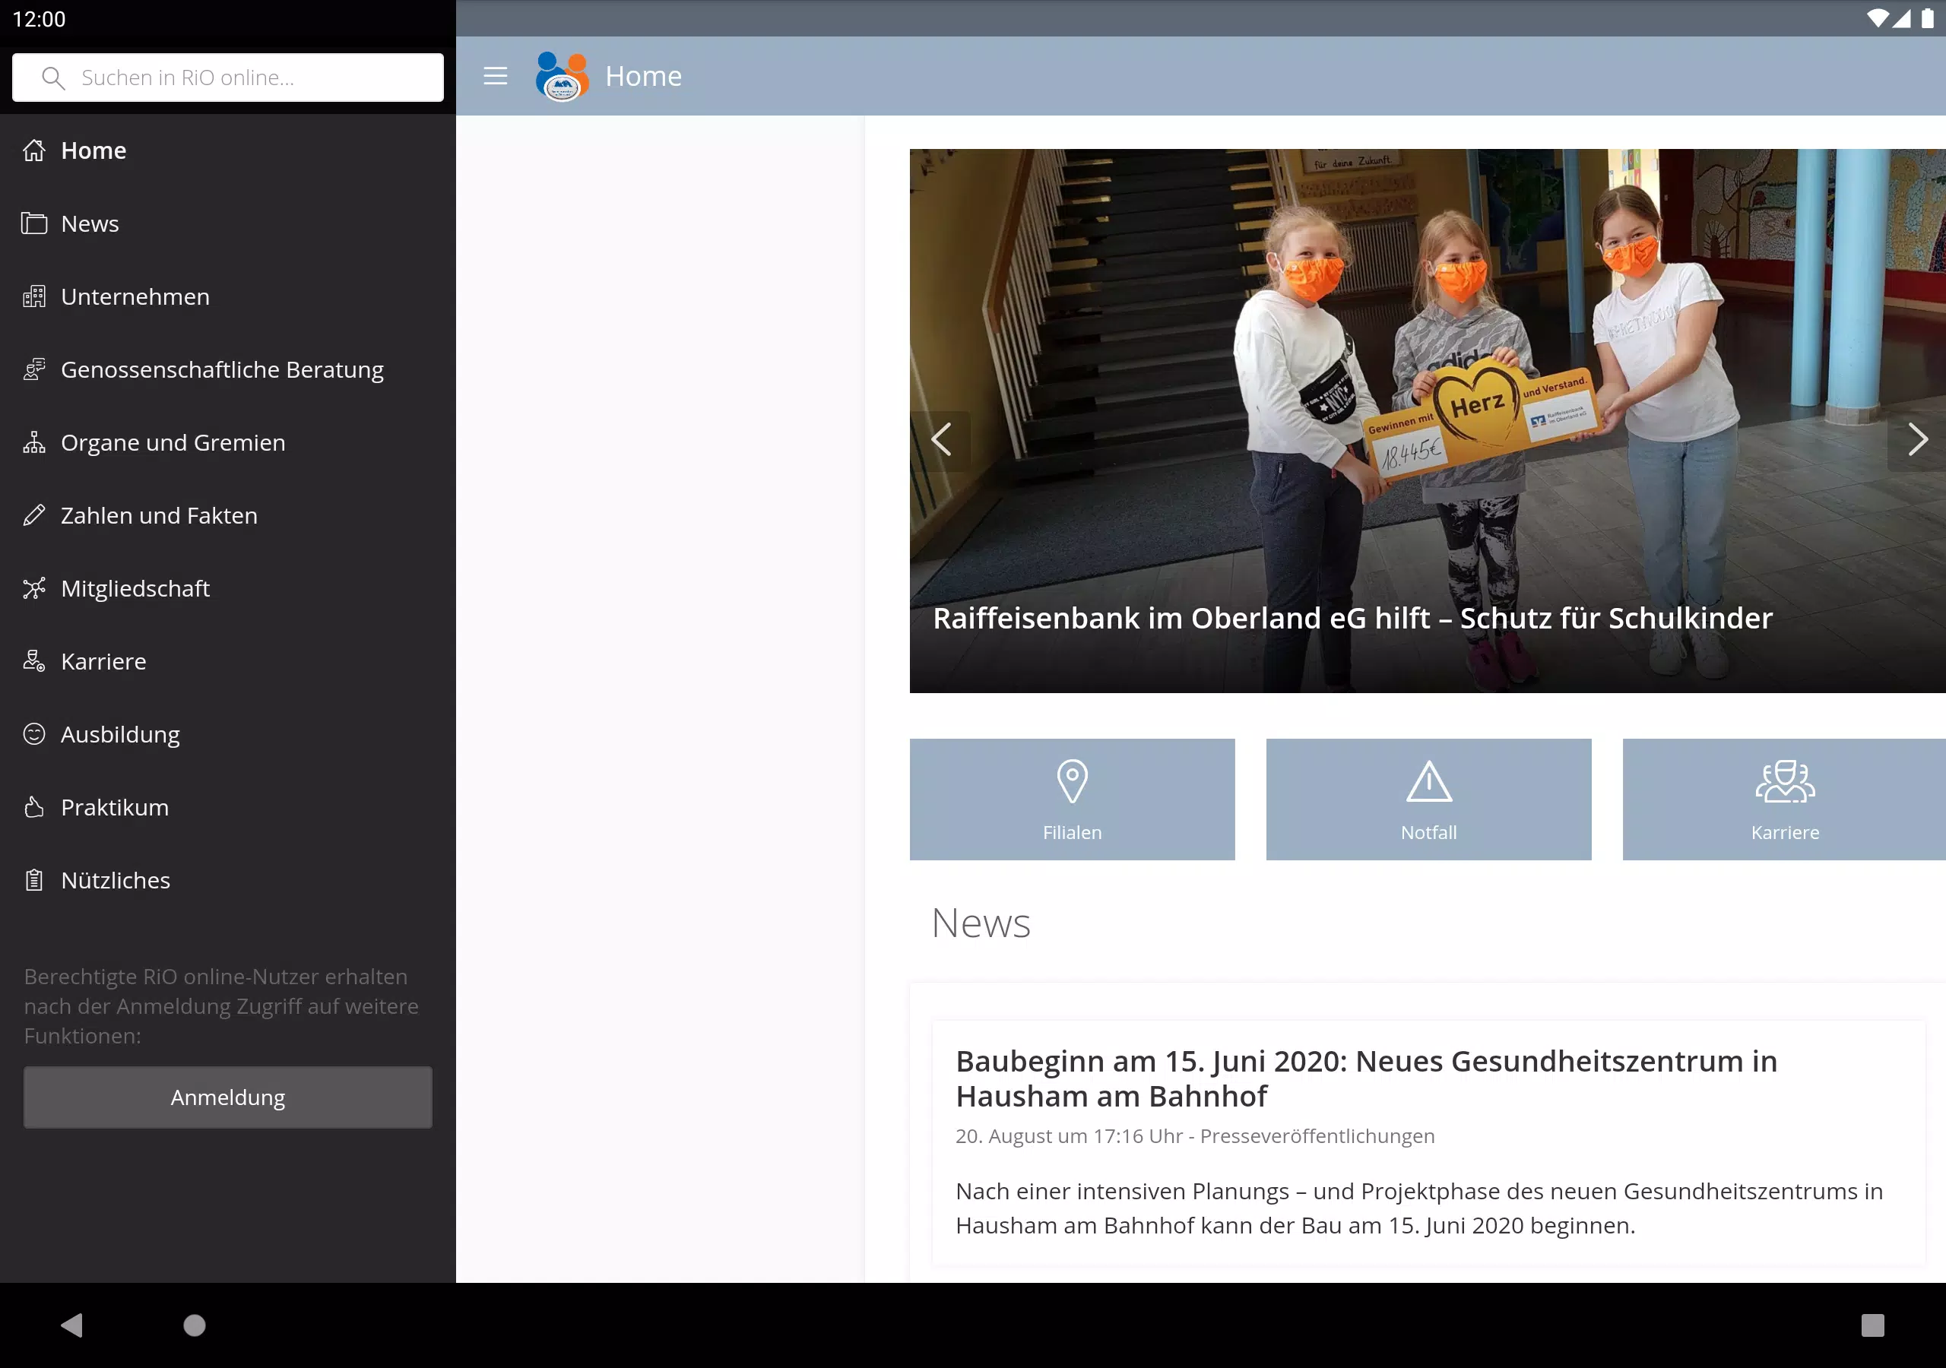Click the 'News' section heading
The height and width of the screenshot is (1368, 1946).
(x=981, y=922)
